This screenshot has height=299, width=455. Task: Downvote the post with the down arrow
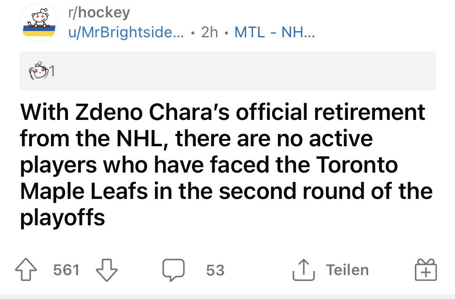107,270
